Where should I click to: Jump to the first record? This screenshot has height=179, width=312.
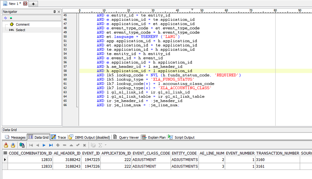coord(31,145)
